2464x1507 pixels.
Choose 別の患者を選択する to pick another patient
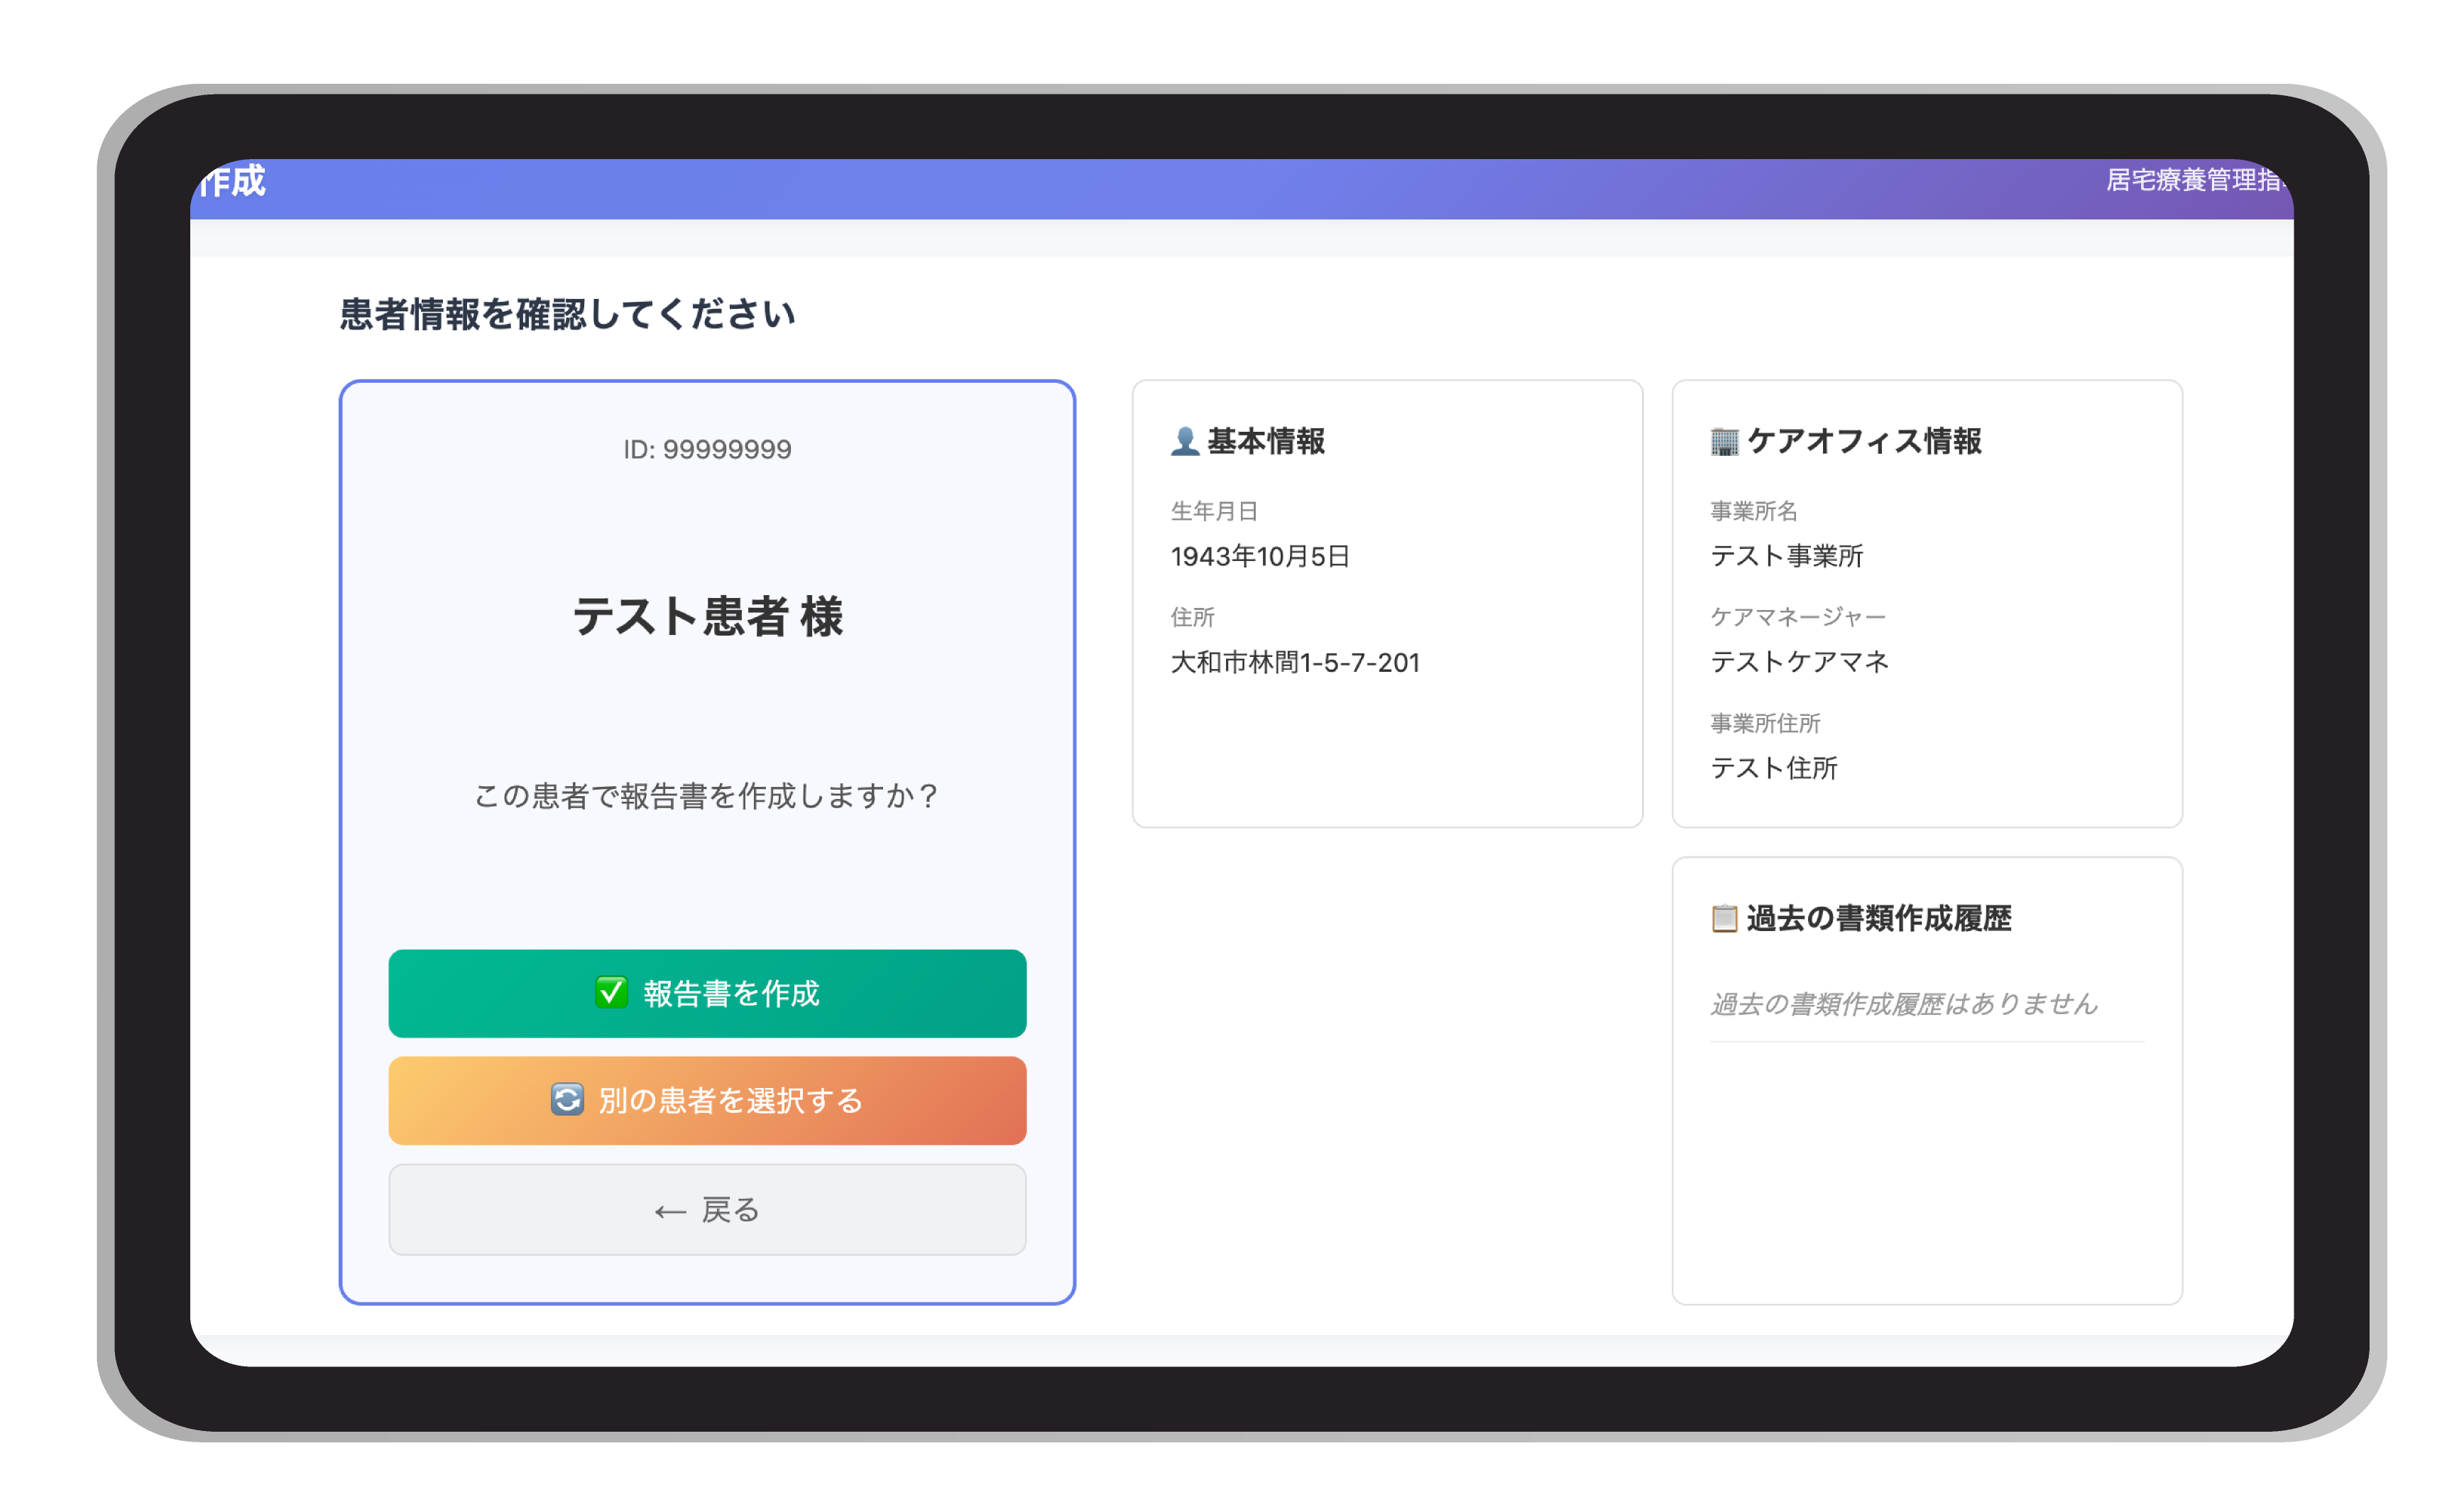(707, 1100)
